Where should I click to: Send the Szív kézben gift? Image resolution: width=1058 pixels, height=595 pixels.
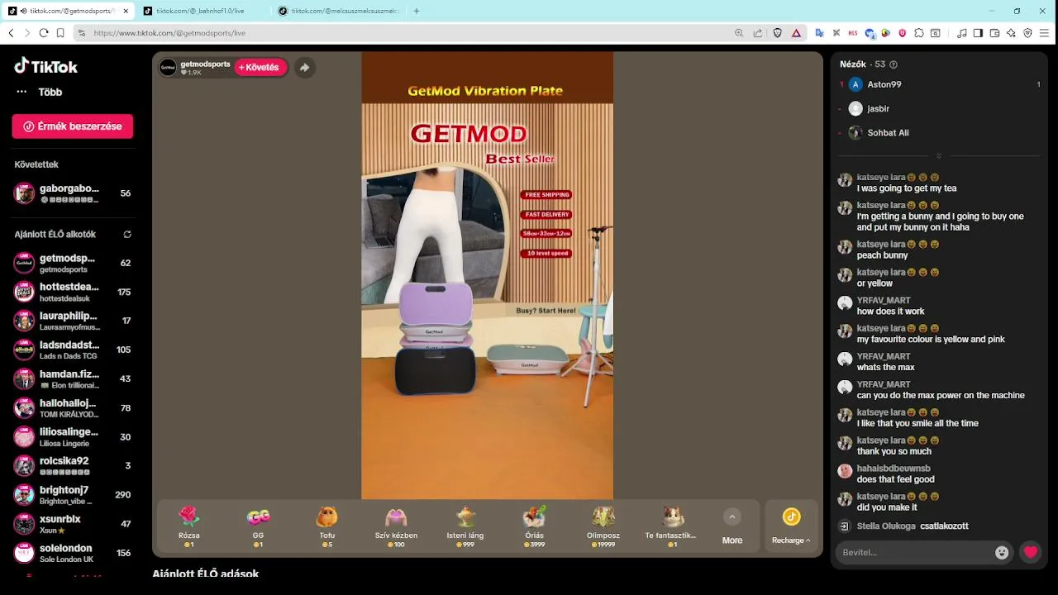coord(396,526)
